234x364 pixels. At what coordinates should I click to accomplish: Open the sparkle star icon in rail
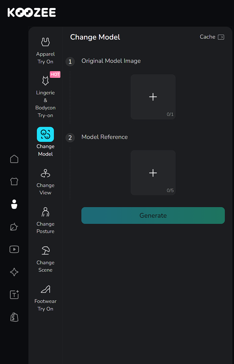pyautogui.click(x=14, y=272)
